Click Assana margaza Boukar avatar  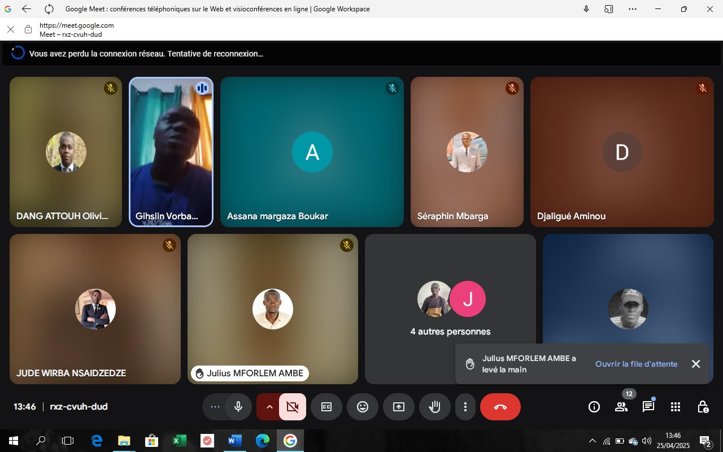(312, 152)
